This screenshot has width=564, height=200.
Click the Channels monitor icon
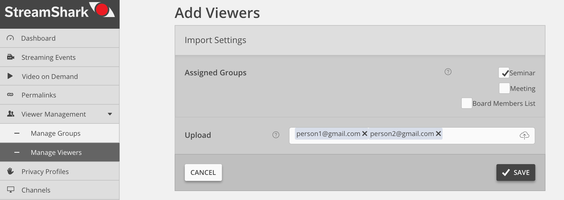pyautogui.click(x=10, y=190)
